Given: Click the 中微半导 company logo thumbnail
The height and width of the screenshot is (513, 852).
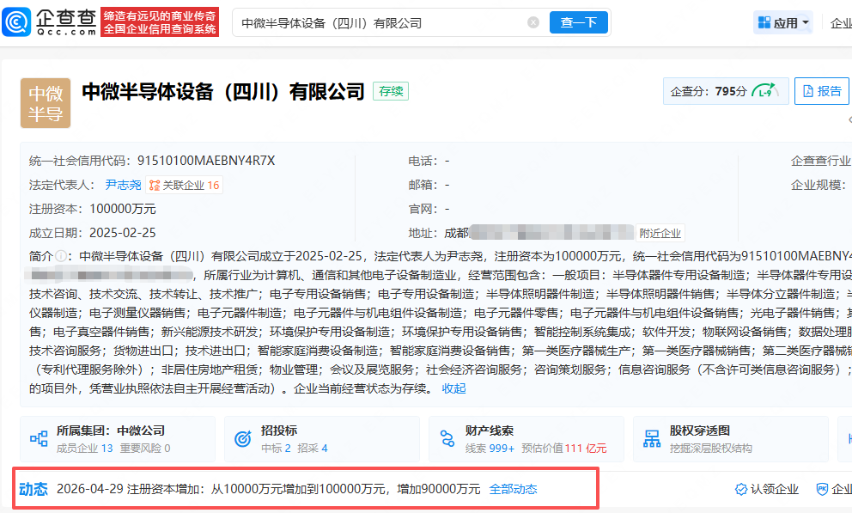Looking at the screenshot, I should 46,103.
